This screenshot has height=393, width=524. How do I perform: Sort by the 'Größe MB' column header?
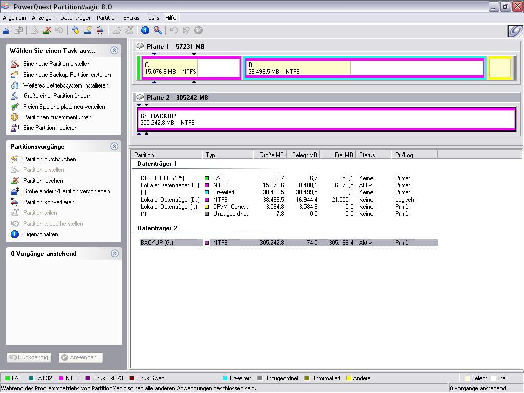270,155
